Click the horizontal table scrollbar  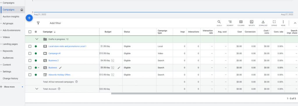(205, 93)
